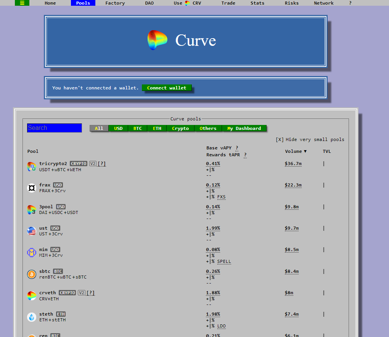
Task: Open the Trade menu item
Action: click(228, 3)
